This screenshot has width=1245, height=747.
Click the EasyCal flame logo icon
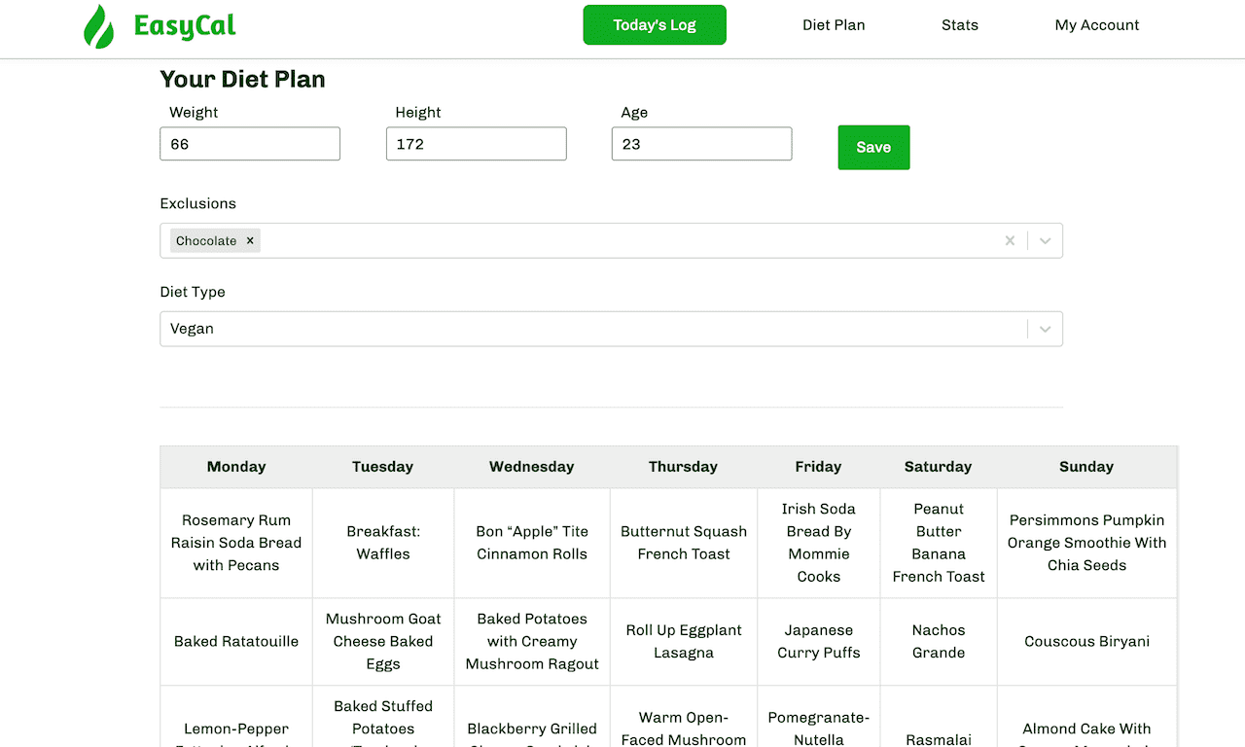[x=98, y=26]
